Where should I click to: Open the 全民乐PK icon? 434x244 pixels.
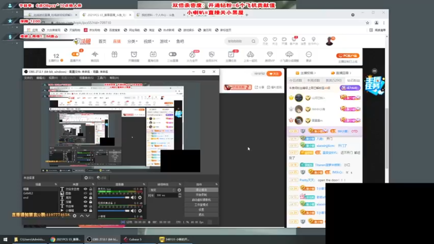212,55
